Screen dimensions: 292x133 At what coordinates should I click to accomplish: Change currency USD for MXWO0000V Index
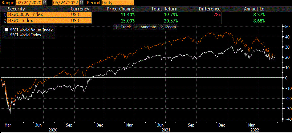click(81, 15)
